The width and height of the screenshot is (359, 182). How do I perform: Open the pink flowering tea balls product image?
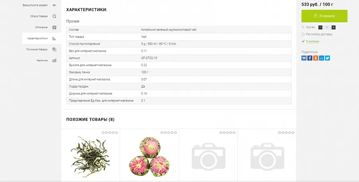pos(149,157)
